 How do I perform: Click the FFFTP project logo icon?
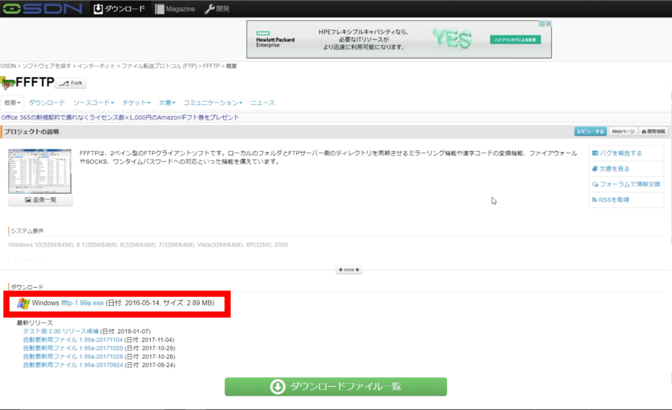[7, 82]
